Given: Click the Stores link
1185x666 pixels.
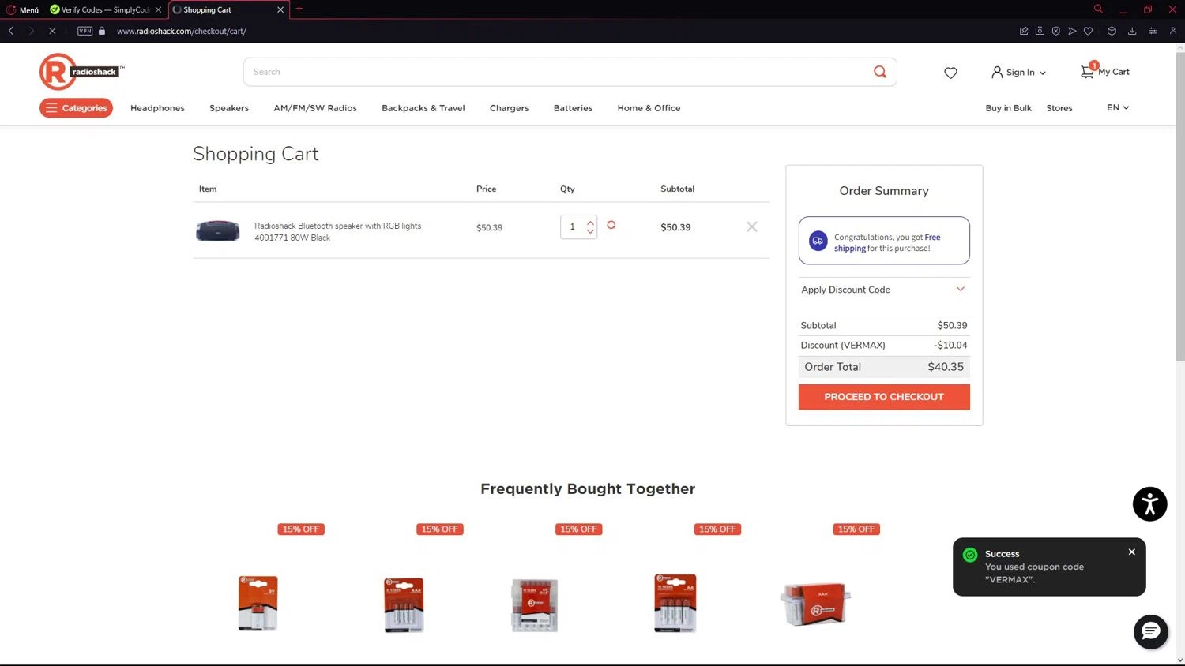Looking at the screenshot, I should click(x=1059, y=108).
